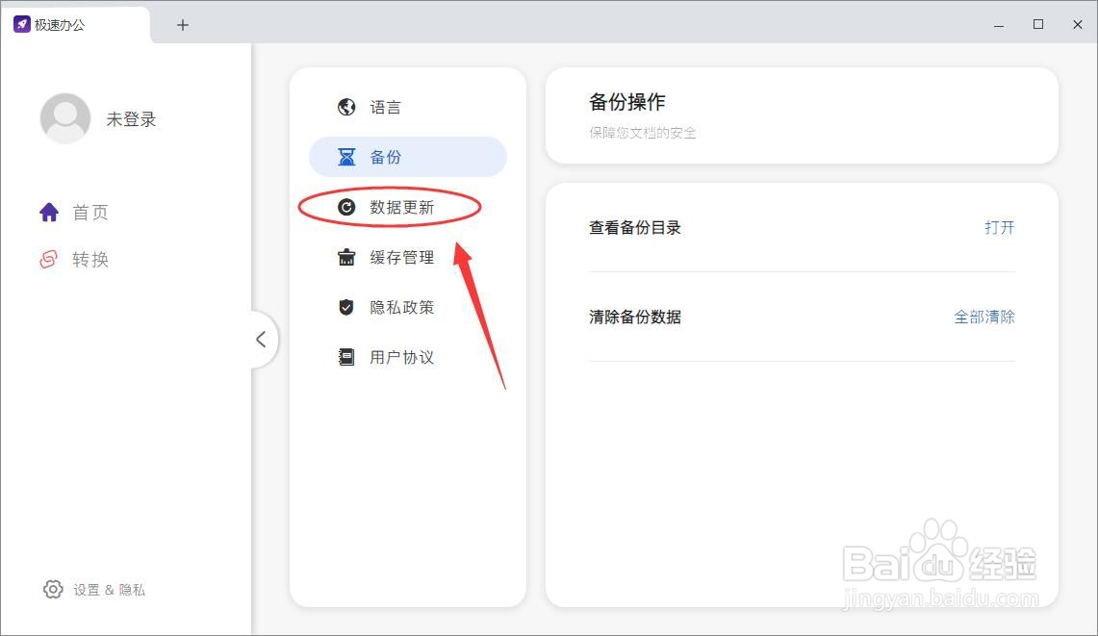Select the 语言 settings label
Viewport: 1098px width, 636px height.
coord(385,107)
